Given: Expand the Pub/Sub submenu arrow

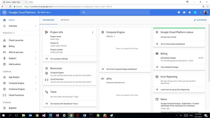Looking at the screenshot, I should (x=36, y=26).
